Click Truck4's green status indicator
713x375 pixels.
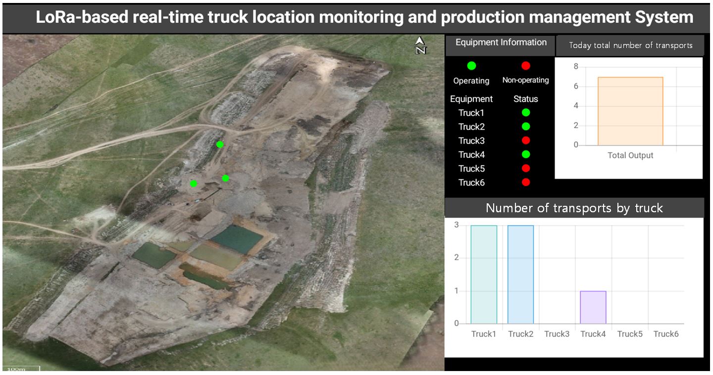[x=526, y=154]
